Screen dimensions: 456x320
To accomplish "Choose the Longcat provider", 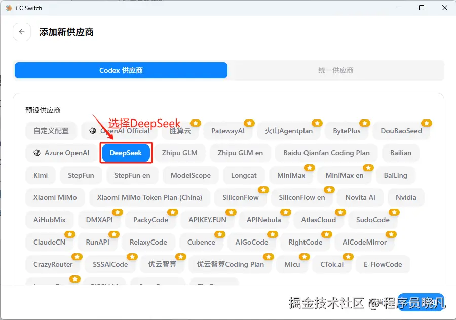I will pos(244,175).
